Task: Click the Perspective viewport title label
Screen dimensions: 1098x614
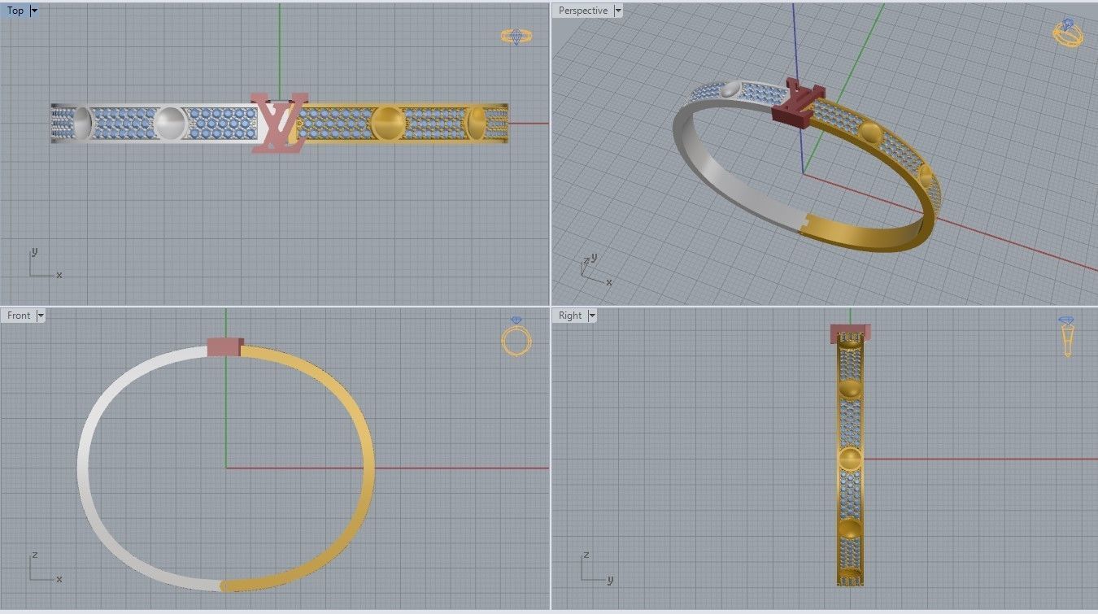Action: (582, 11)
